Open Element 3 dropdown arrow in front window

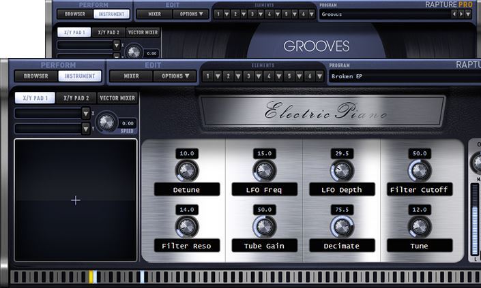[259, 76]
